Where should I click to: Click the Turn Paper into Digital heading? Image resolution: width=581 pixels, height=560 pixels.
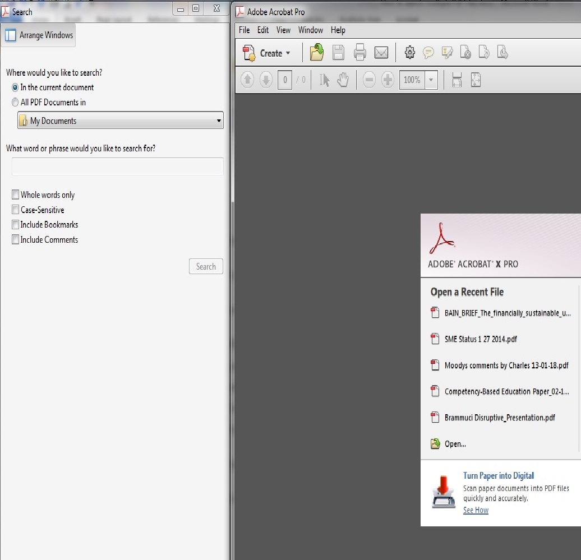coord(499,475)
